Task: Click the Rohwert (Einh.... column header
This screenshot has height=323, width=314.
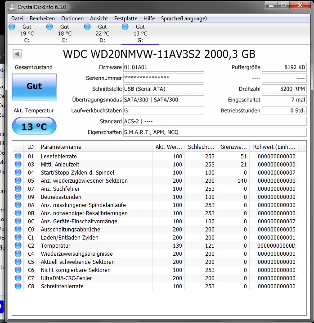Action: pyautogui.click(x=274, y=147)
